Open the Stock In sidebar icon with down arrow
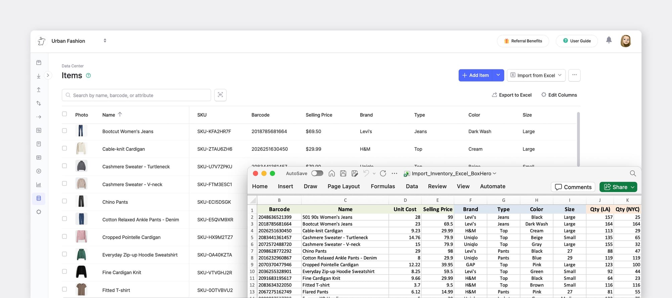The height and width of the screenshot is (298, 672). [x=39, y=76]
